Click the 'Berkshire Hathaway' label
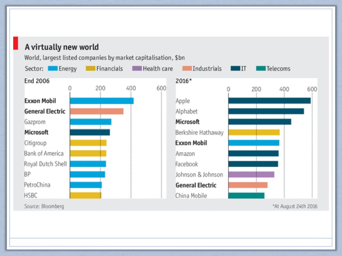Screen dimensions: 342x256 [200, 133]
